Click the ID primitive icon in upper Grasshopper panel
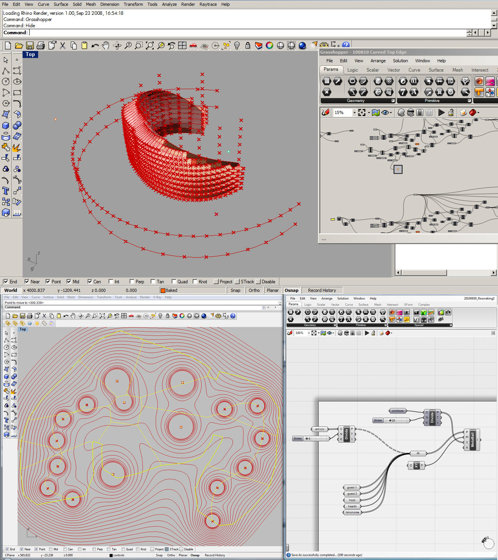 coord(451,81)
